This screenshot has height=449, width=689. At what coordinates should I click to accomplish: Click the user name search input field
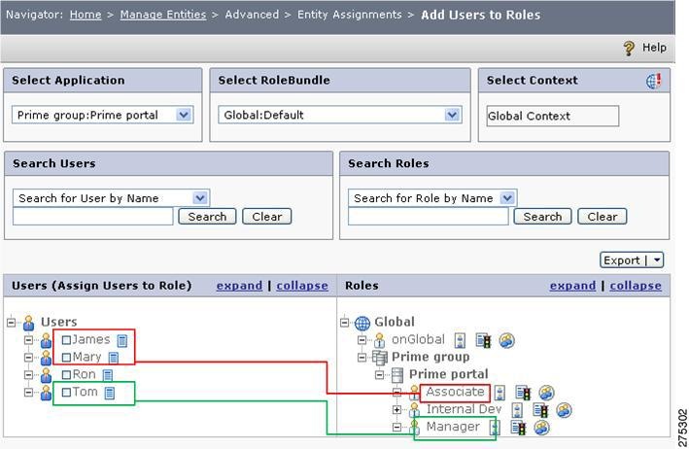93,217
